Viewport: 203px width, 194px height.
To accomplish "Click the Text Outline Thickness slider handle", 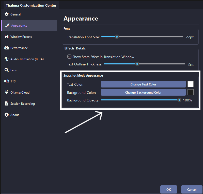I will 137,64.
